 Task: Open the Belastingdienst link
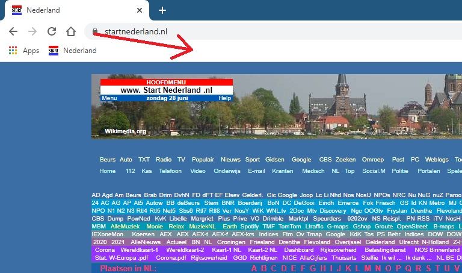[385, 250]
